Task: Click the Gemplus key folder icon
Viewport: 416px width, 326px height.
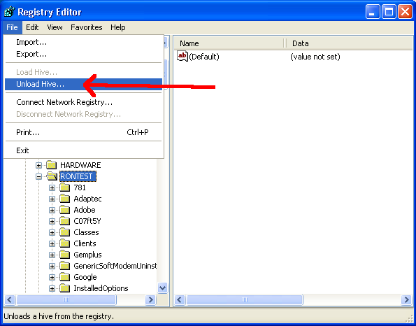Action: point(65,255)
